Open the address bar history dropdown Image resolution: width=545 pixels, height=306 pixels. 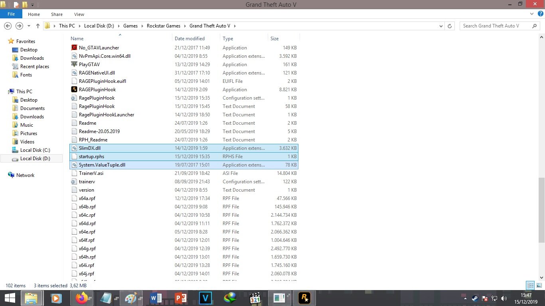point(441,26)
